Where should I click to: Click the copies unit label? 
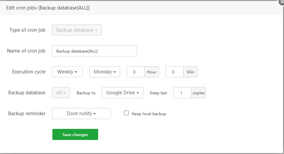point(198,93)
